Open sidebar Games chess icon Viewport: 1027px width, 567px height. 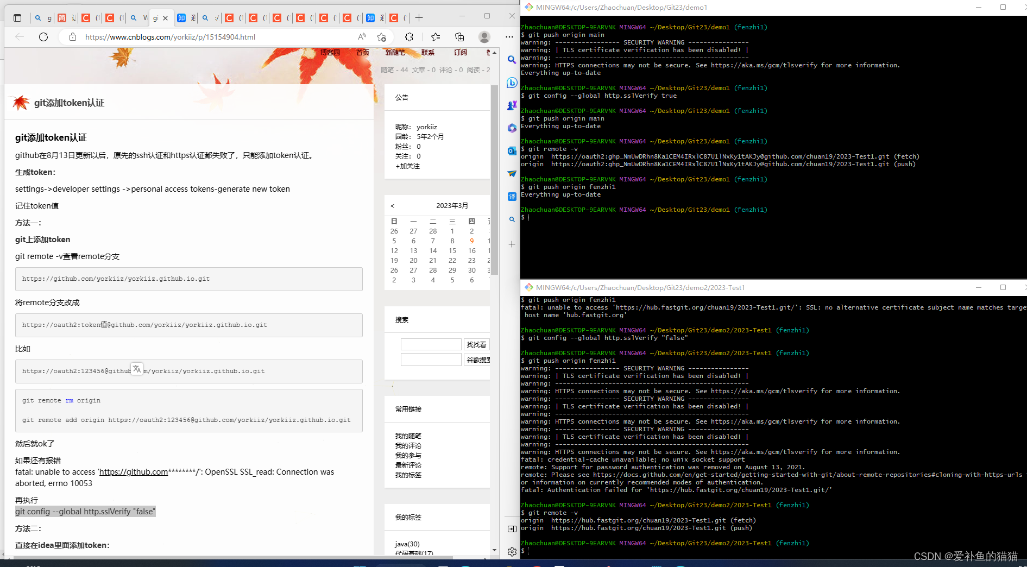click(512, 105)
